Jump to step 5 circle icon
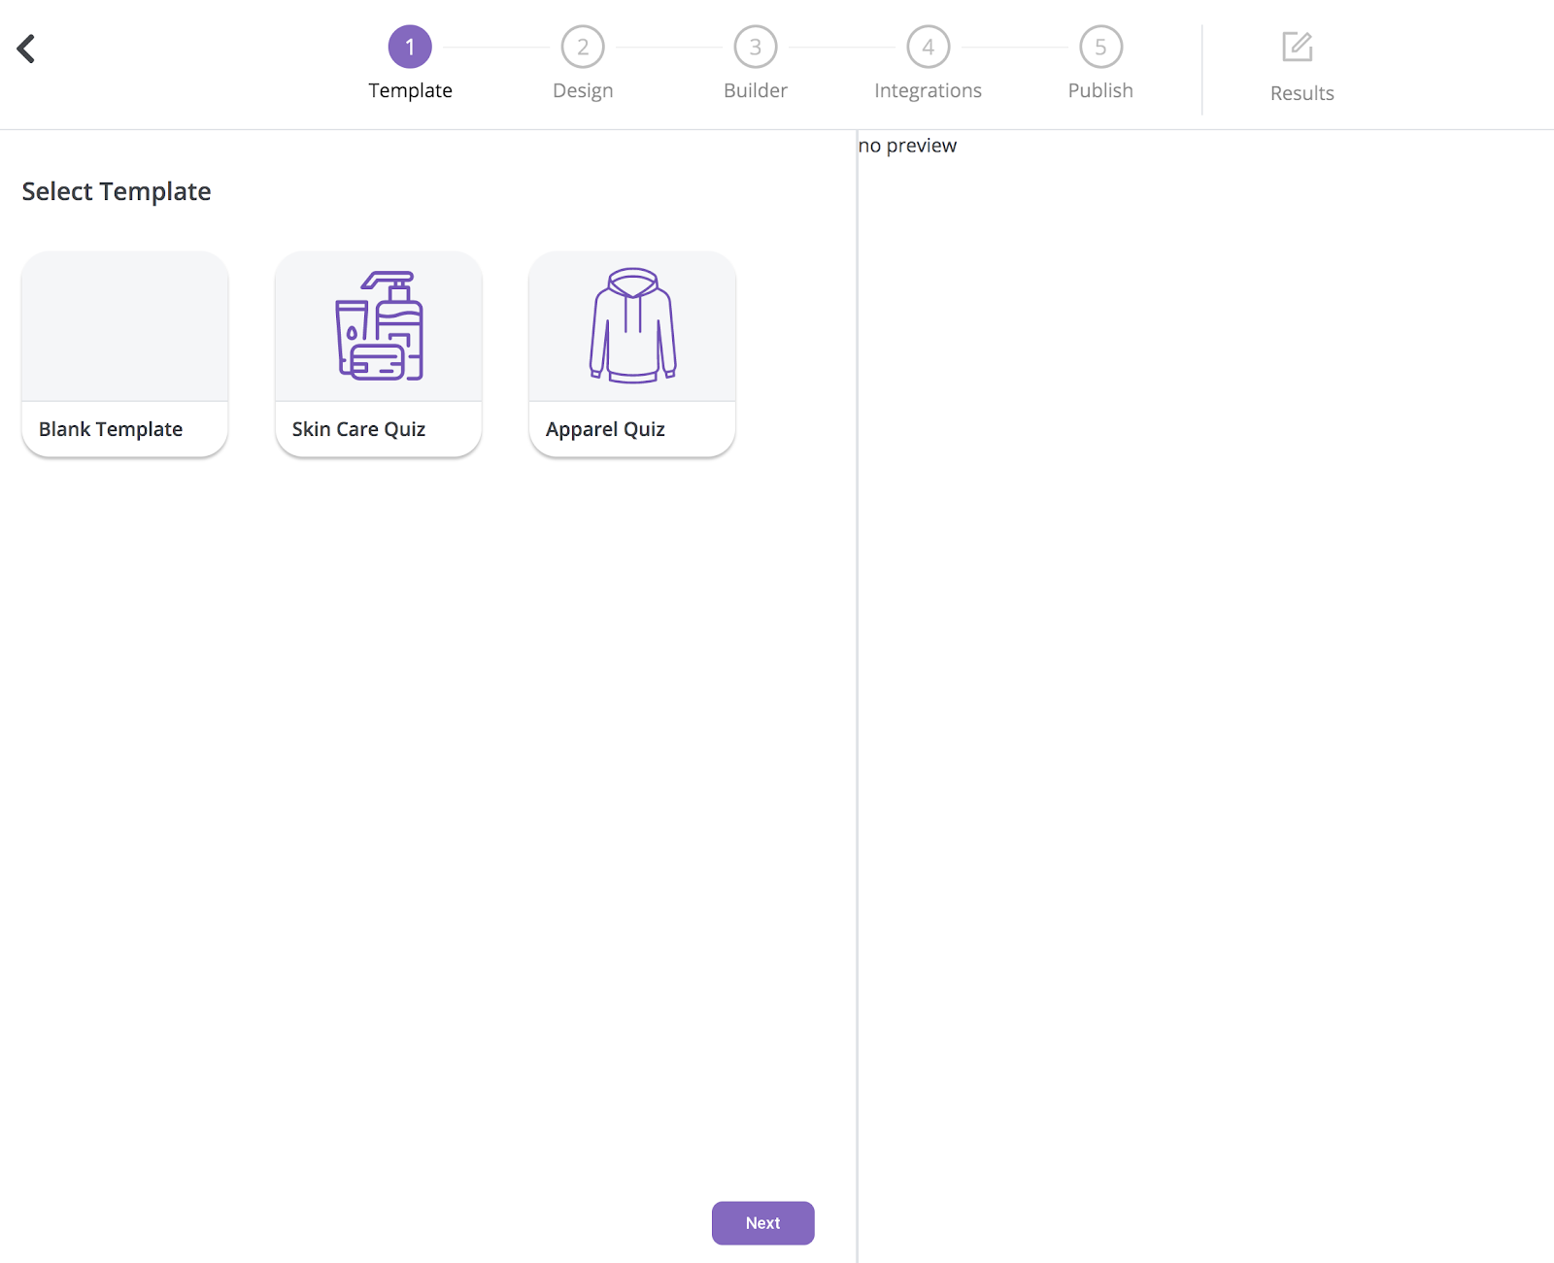This screenshot has width=1554, height=1263. click(x=1100, y=47)
